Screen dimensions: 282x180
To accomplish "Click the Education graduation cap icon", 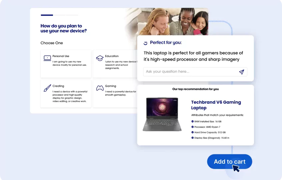I will coord(100,58).
